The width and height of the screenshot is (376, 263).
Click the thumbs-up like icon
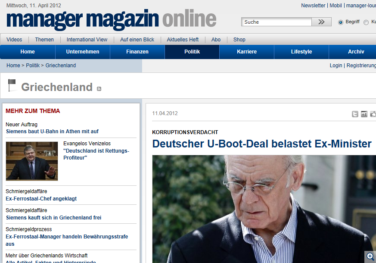(x=373, y=114)
